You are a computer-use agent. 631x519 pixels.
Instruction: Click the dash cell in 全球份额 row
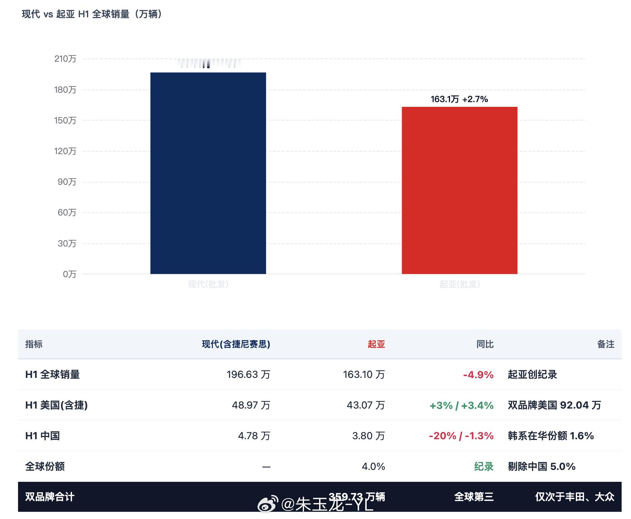click(266, 467)
